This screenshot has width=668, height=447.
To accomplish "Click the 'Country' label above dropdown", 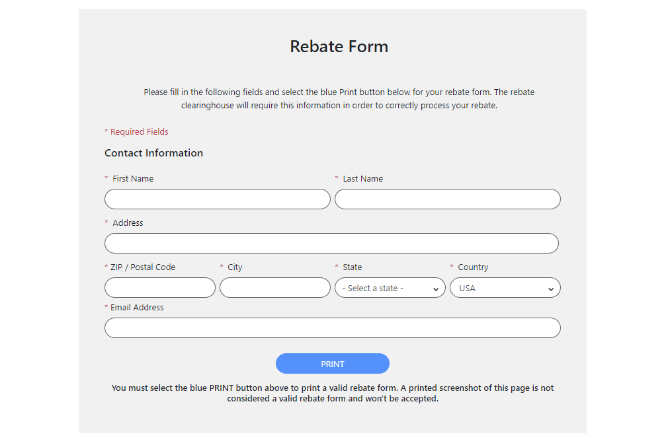I will point(473,267).
